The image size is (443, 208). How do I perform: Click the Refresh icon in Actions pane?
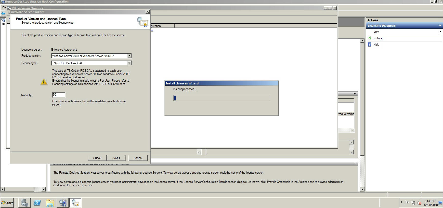[370, 38]
